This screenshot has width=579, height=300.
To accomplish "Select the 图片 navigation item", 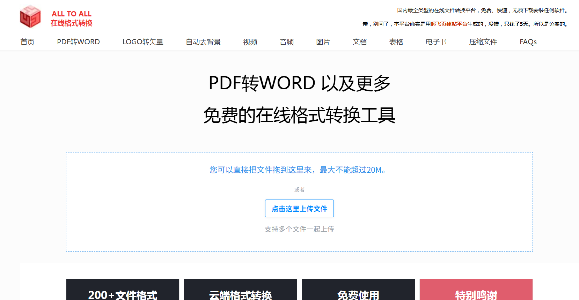I will [323, 42].
